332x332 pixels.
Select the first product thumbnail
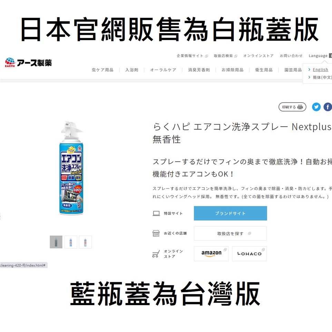pos(56,242)
